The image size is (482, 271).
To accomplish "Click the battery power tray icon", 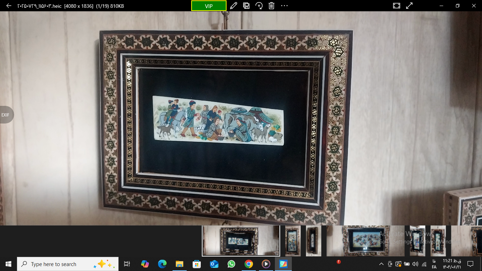I will click(407, 264).
